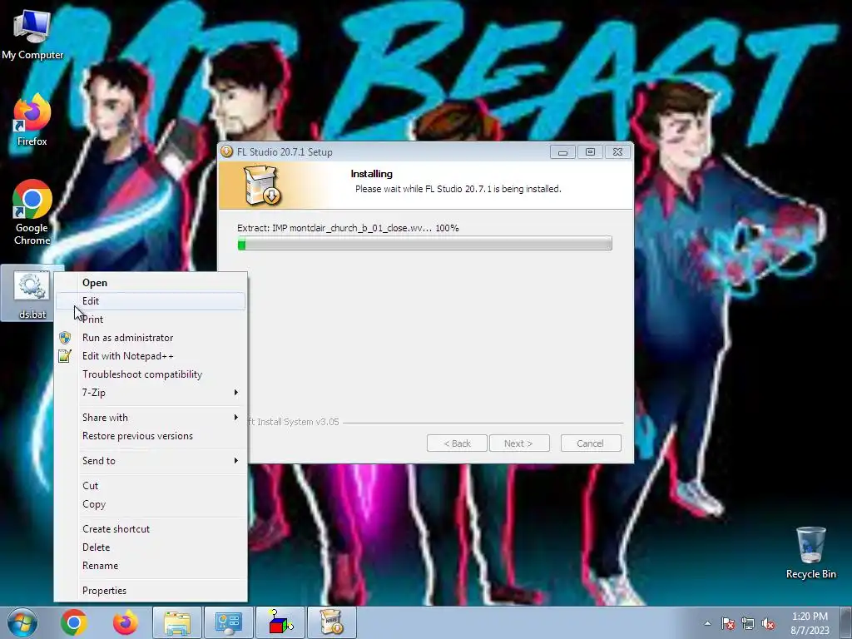This screenshot has height=639, width=852.
Task: Click the colored cubes taskbar icon
Action: click(280, 622)
